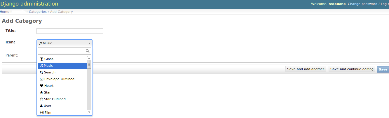This screenshot has width=389, height=118.
Task: Click the dropdown list scroll-up arrow
Action: pos(89,58)
